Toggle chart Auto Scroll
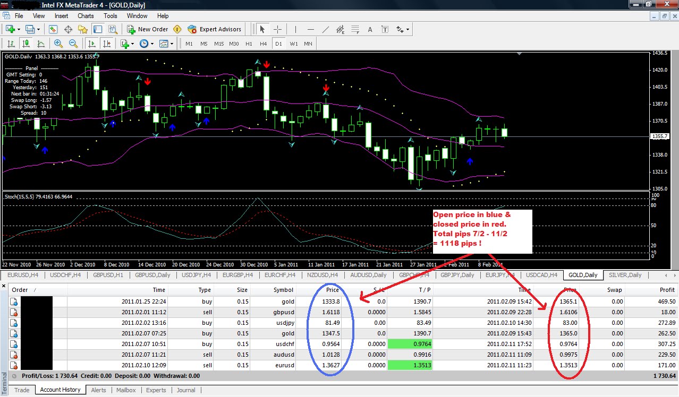 92,44
